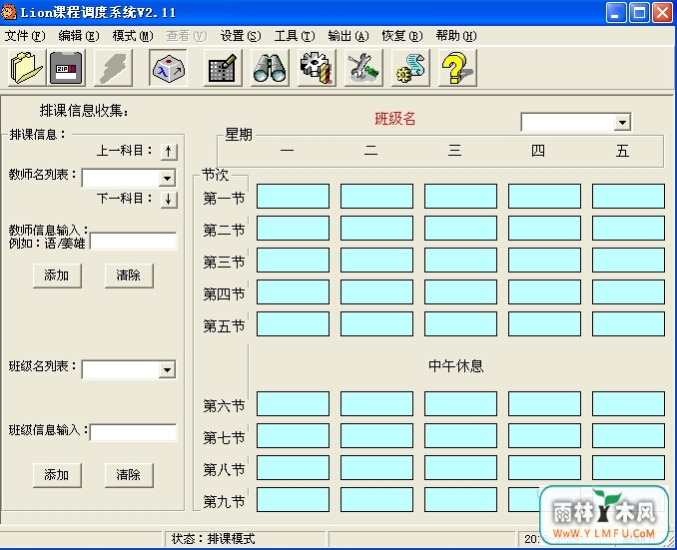The width and height of the screenshot is (677, 550).
Task: Click the gear settings toolbar icon
Action: [317, 68]
